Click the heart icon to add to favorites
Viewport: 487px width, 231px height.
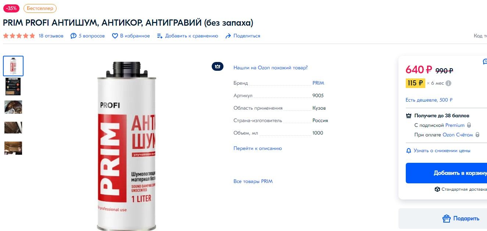point(115,36)
